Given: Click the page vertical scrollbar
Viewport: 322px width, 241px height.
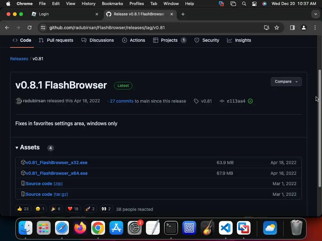Looking at the screenshot, I should [x=319, y=128].
